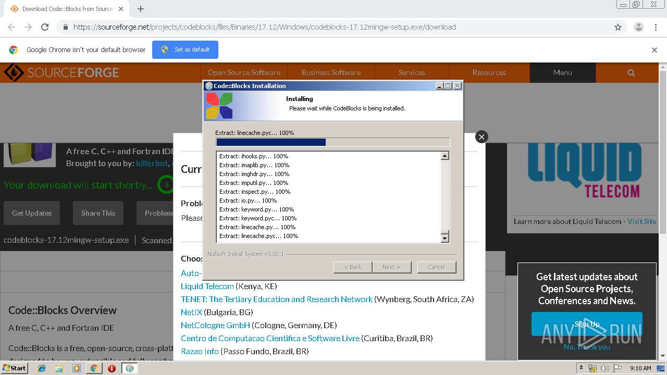Open the Razao Info mirror link

click(x=200, y=351)
